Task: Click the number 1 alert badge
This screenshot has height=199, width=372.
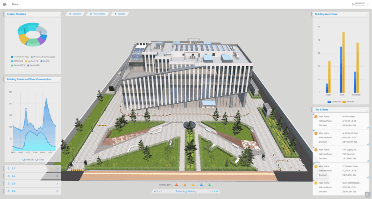Action: click(316, 117)
